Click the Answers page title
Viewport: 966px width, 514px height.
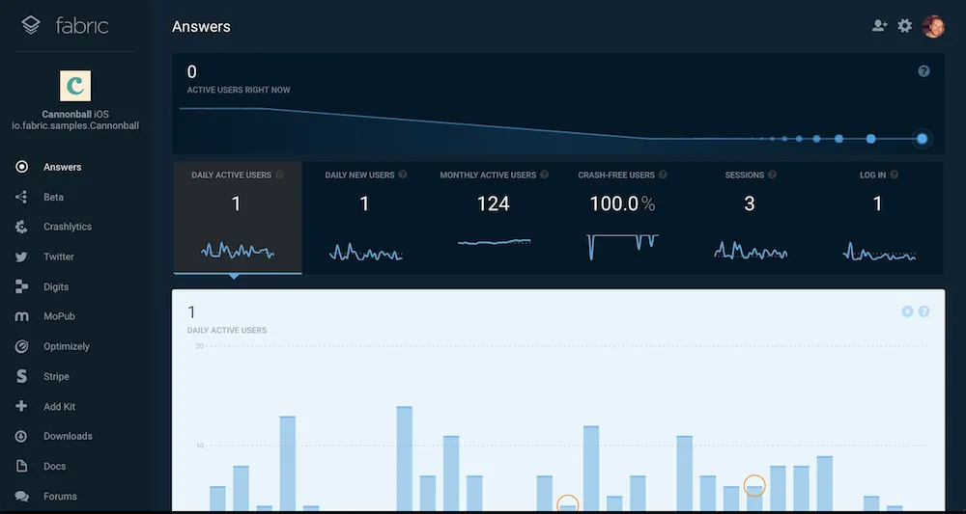[x=201, y=26]
